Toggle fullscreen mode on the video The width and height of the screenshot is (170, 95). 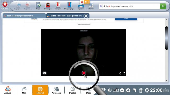124,73
